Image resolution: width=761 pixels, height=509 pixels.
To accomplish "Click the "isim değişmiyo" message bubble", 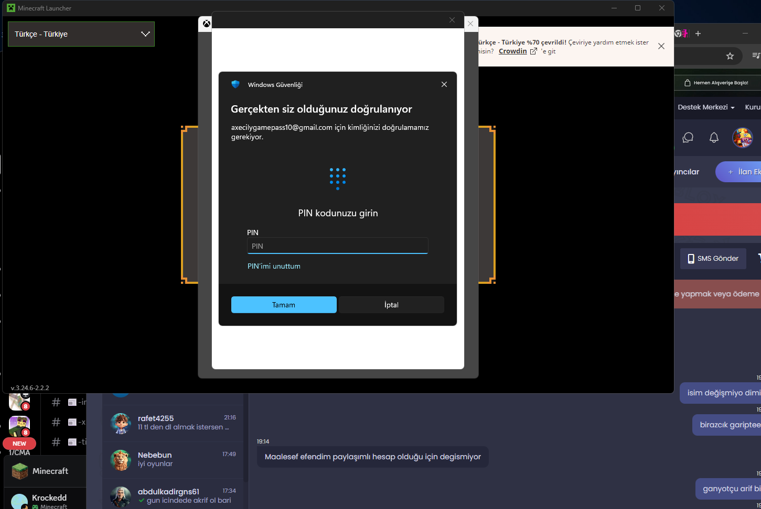I will [721, 393].
